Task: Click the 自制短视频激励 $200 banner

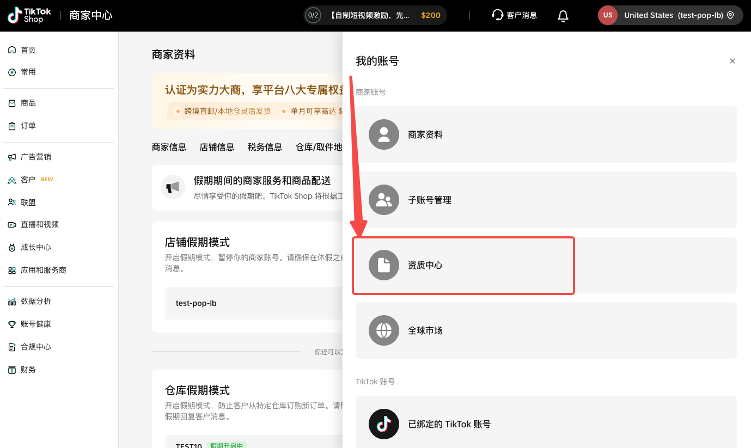Action: tap(384, 15)
